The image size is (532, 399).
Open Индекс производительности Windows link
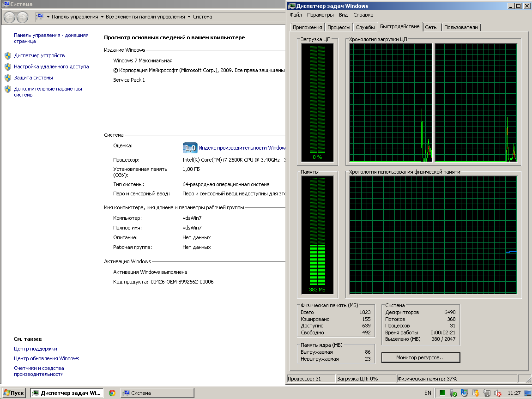tap(242, 148)
